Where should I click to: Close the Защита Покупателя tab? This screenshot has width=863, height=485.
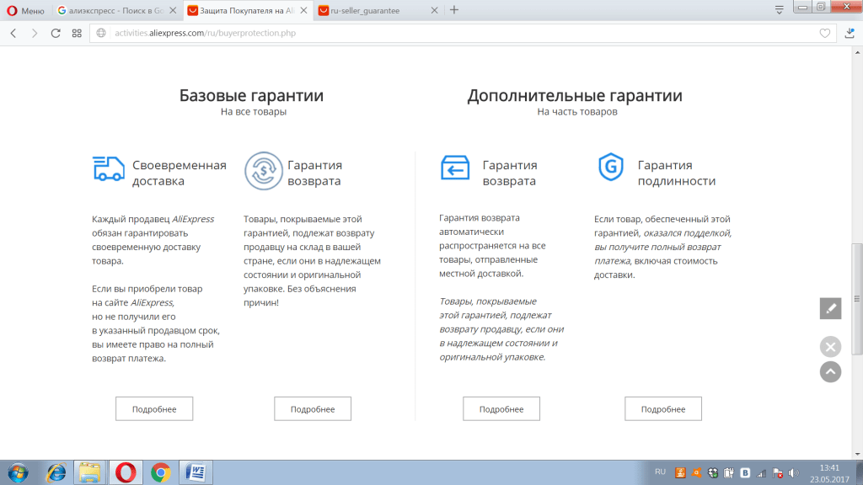coord(303,10)
